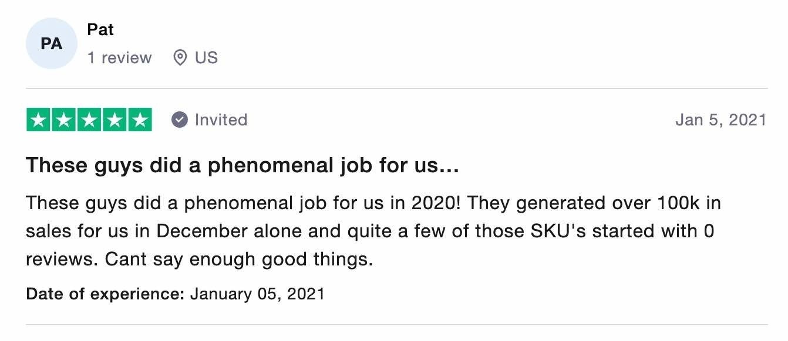788x341 pixels.
Task: Click the Jan 5, 2021 review date
Action: 721,120
